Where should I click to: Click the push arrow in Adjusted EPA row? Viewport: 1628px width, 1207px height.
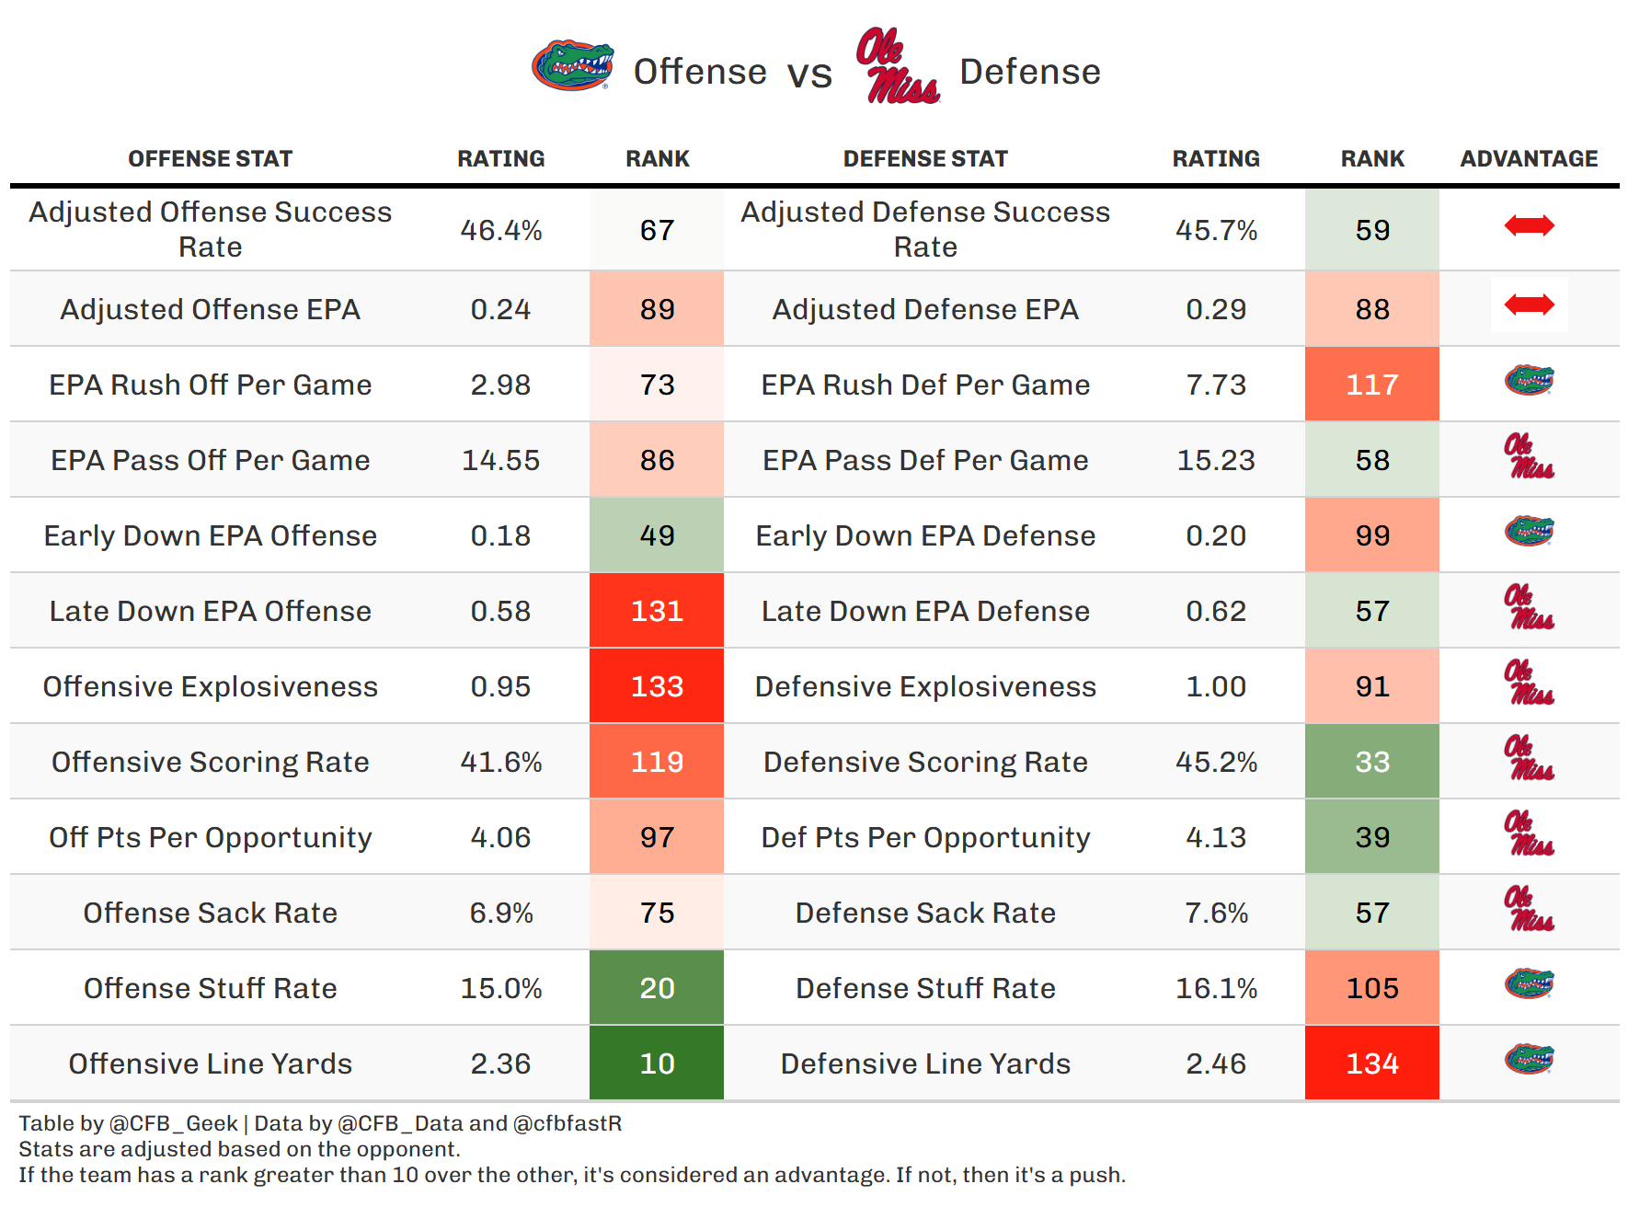point(1529,305)
